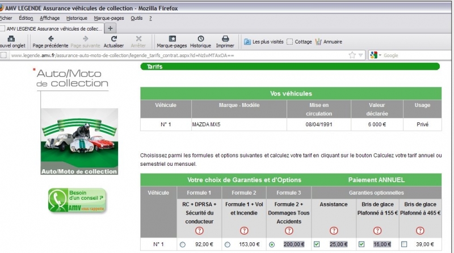Click the Arrêter stop icon
This screenshot has width=454, height=253.
(x=138, y=38)
